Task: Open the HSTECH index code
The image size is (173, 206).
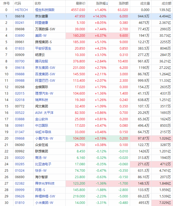Action: (21, 10)
